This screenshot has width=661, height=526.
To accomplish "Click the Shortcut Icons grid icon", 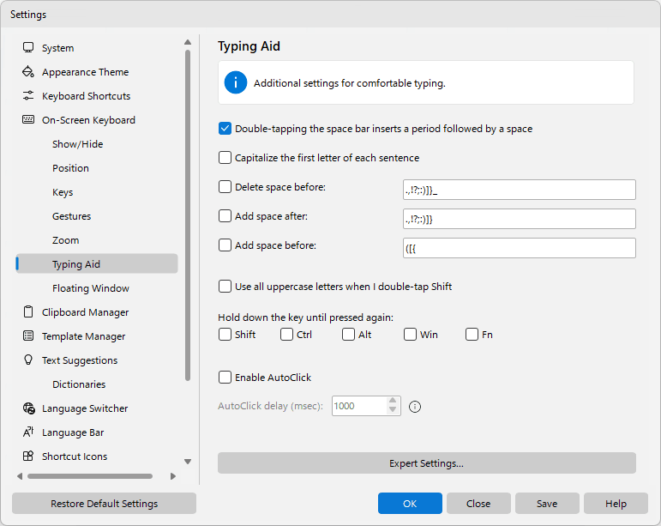I will point(28,456).
